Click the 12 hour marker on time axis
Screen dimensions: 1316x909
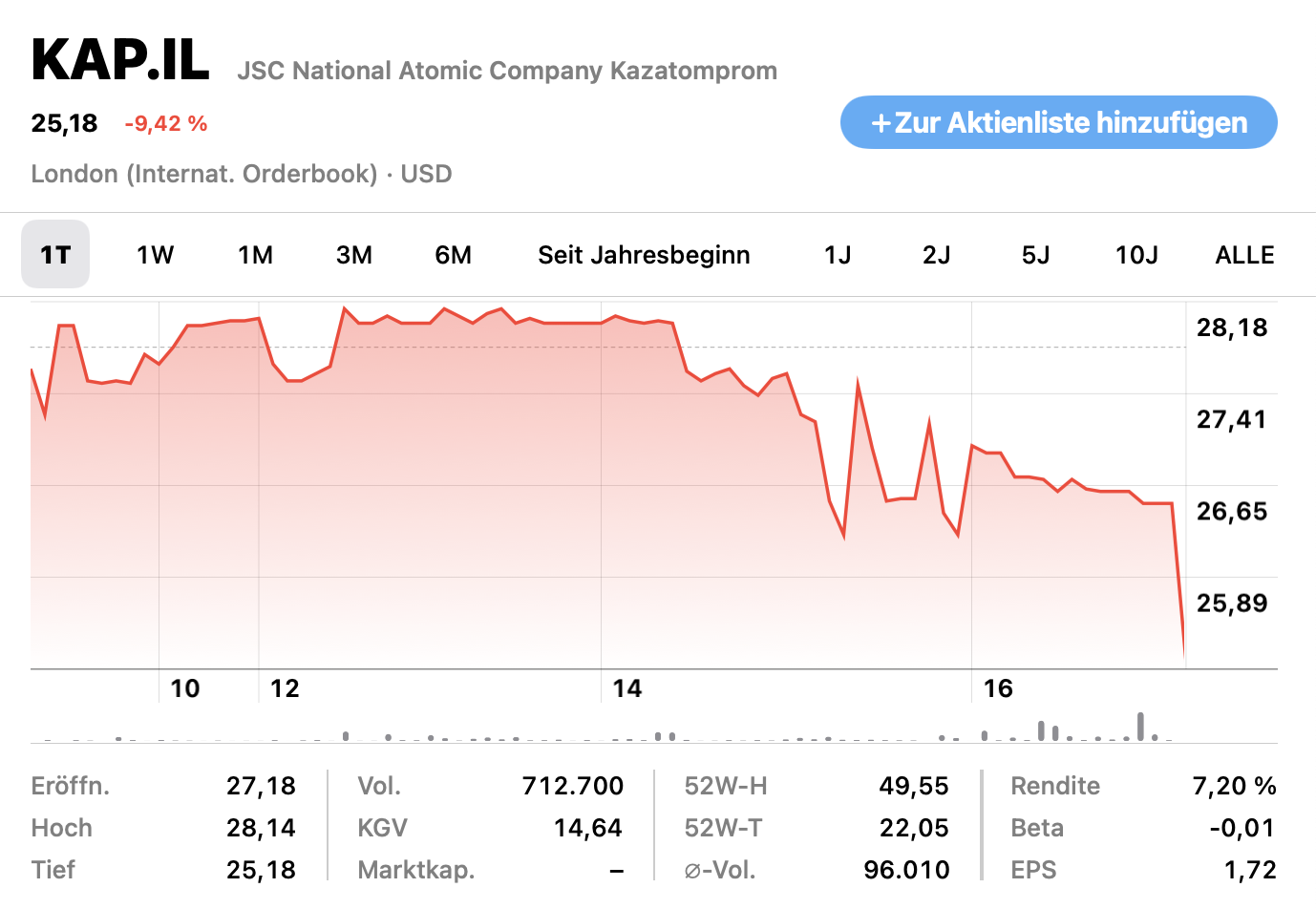coord(285,688)
